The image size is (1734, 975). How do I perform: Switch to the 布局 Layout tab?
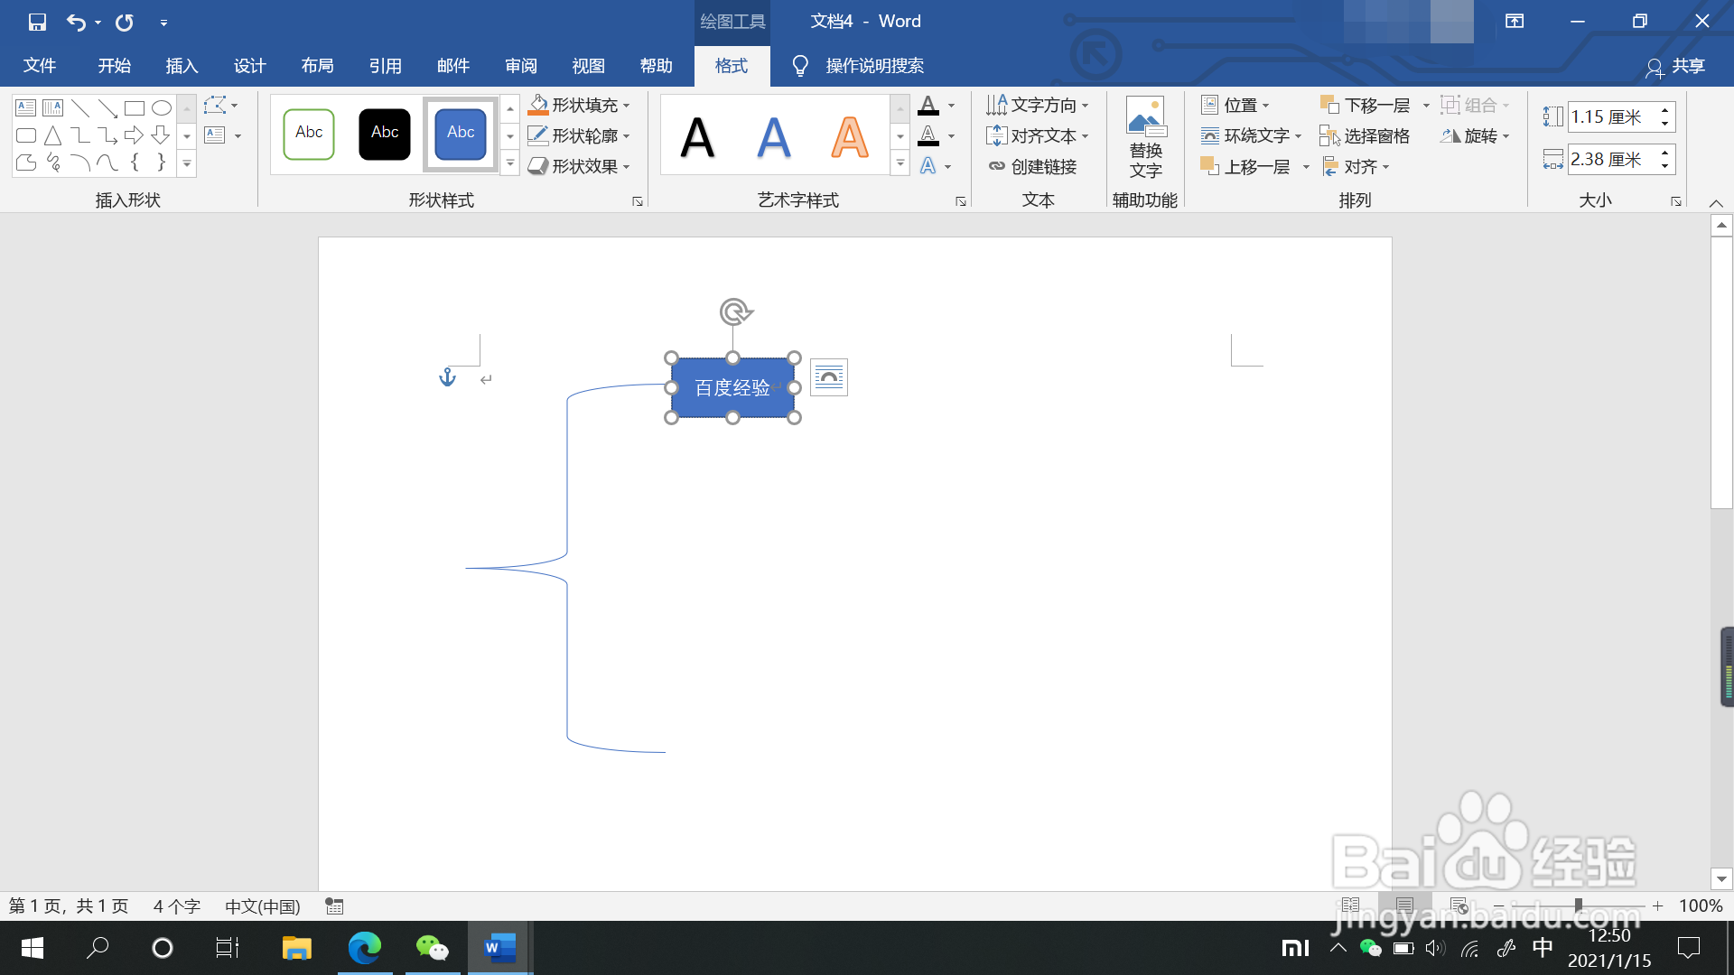click(x=318, y=66)
